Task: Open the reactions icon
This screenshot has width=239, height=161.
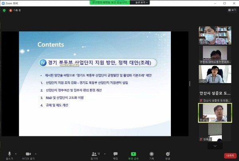Action: (x=168, y=154)
